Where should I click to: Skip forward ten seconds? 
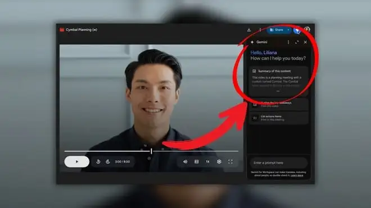point(108,161)
